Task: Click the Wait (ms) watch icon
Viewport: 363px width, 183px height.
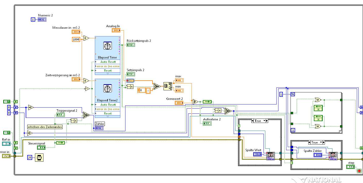Action: (39, 157)
